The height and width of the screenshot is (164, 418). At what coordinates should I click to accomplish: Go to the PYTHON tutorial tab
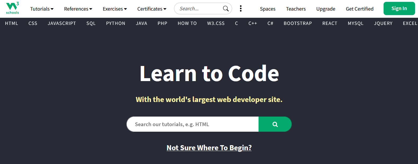coord(115,23)
